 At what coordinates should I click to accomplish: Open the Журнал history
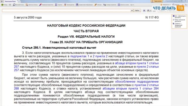176,5
